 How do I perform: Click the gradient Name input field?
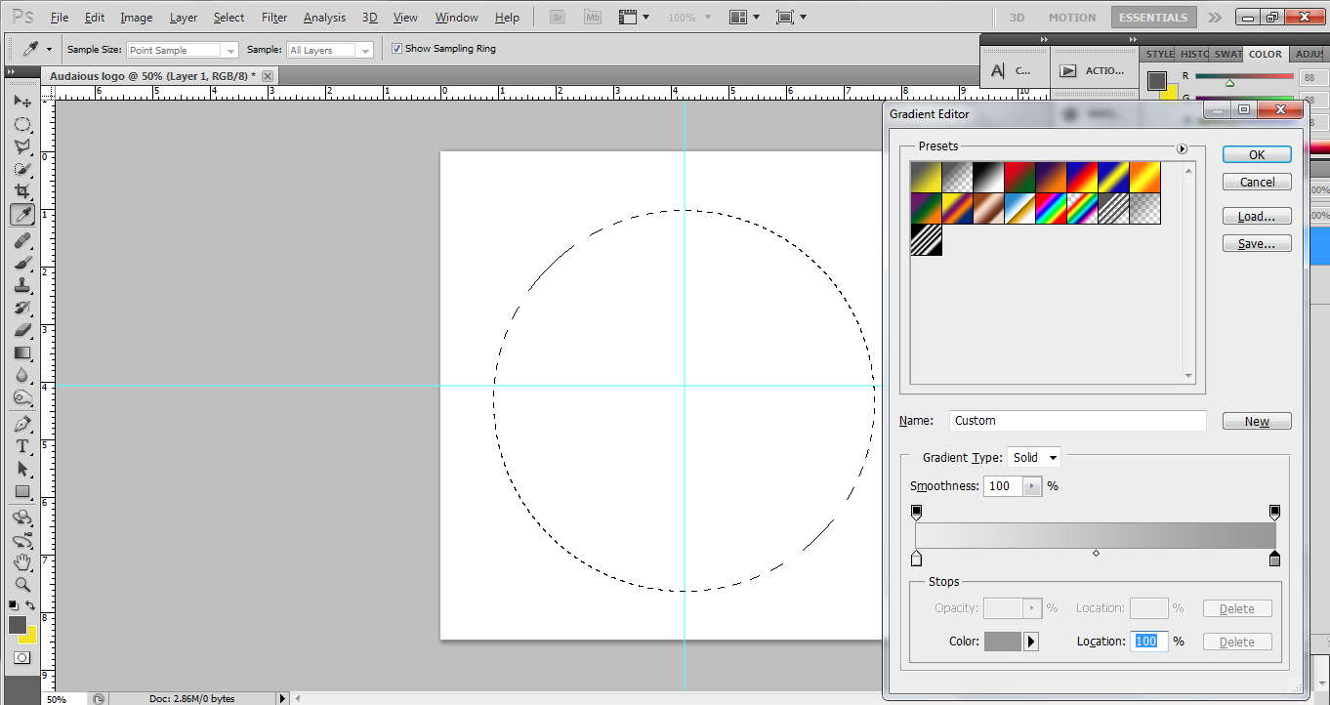pyautogui.click(x=1077, y=421)
